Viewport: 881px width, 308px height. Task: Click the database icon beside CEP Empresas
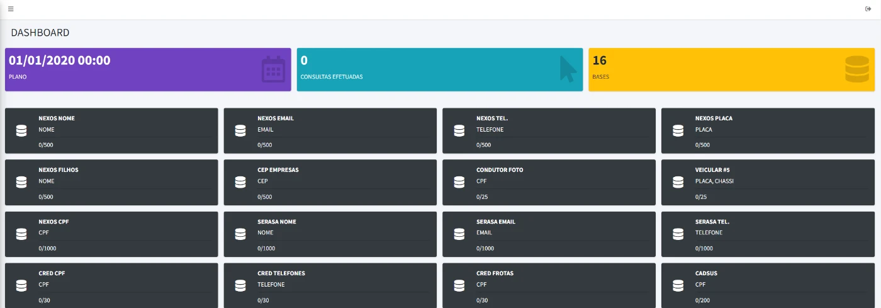[x=240, y=182]
